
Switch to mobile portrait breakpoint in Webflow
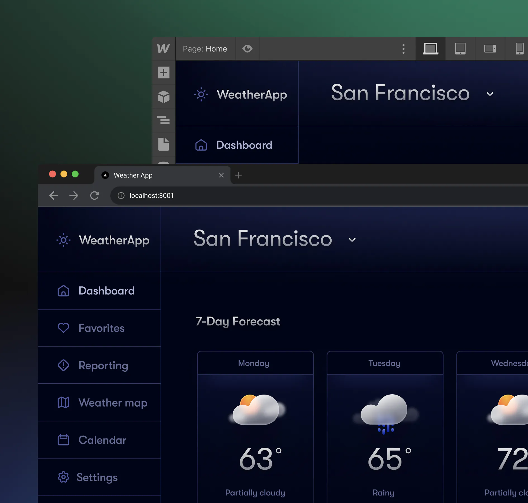click(520, 49)
